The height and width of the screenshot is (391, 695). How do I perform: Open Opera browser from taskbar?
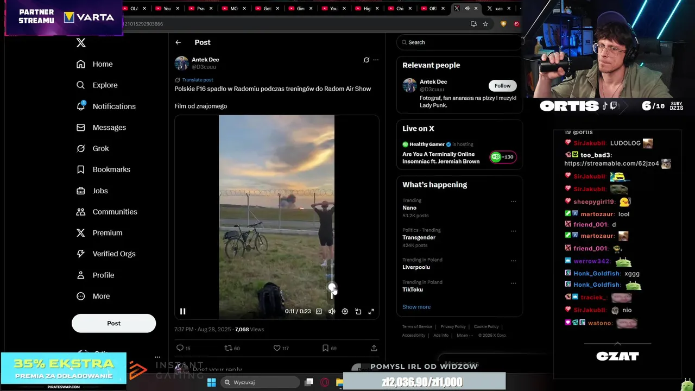325,382
